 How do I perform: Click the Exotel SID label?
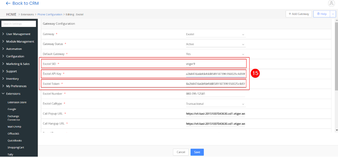49,64
